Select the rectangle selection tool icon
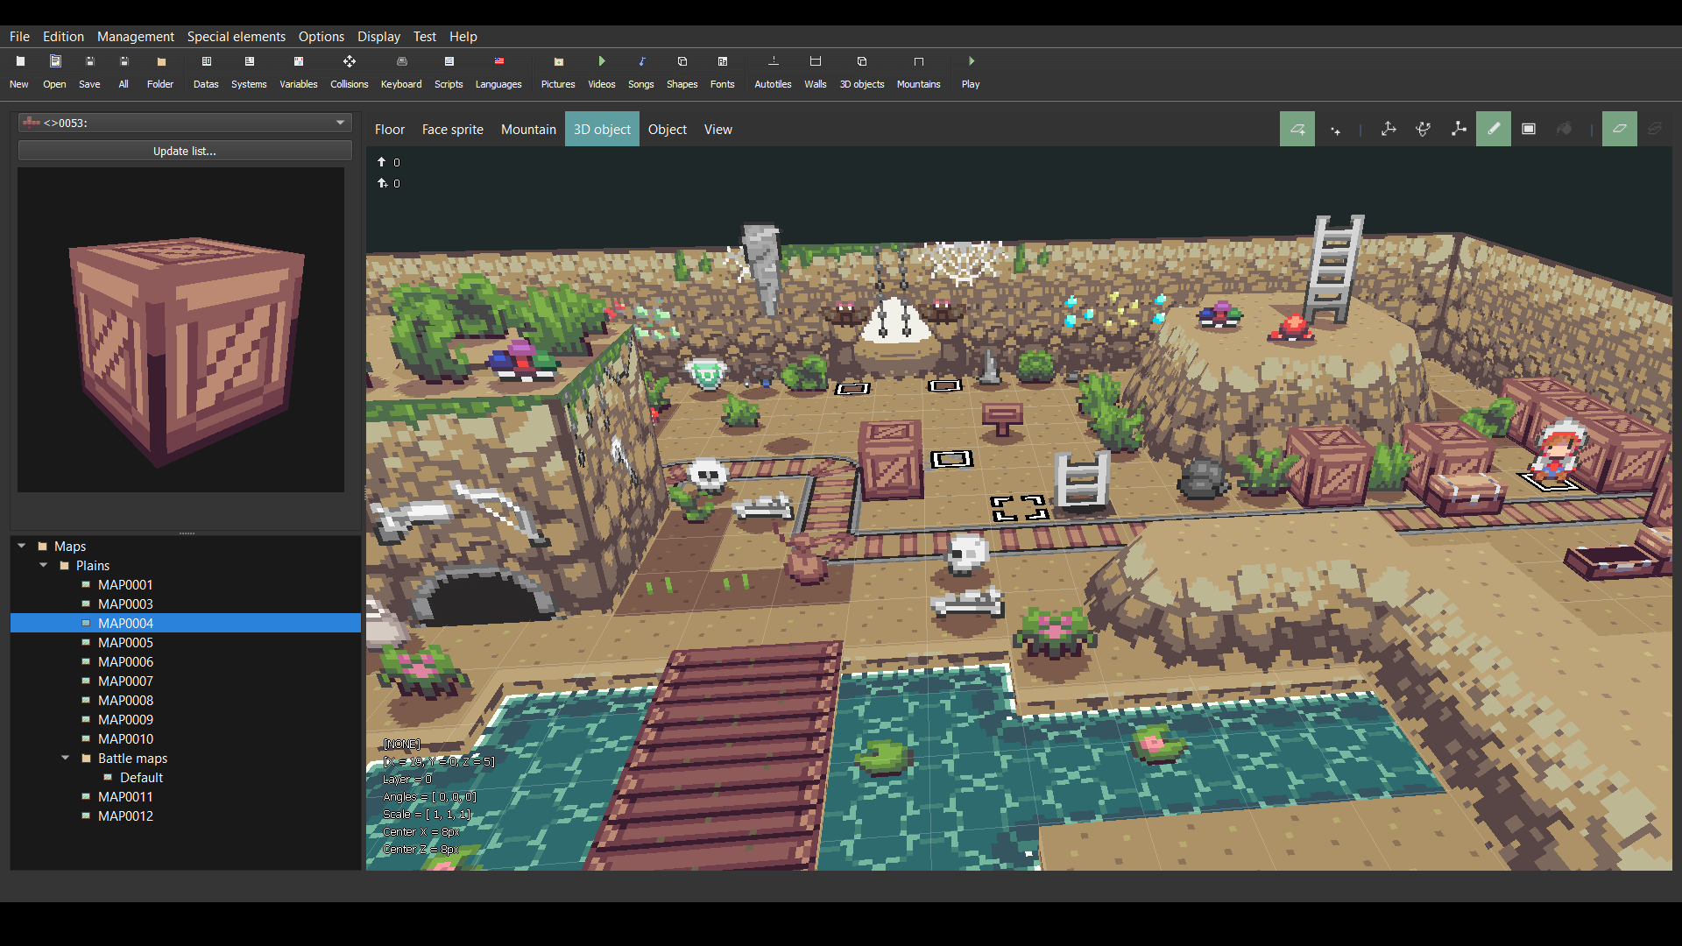 pos(1530,128)
